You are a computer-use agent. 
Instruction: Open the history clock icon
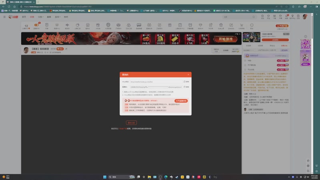pos(262,17)
